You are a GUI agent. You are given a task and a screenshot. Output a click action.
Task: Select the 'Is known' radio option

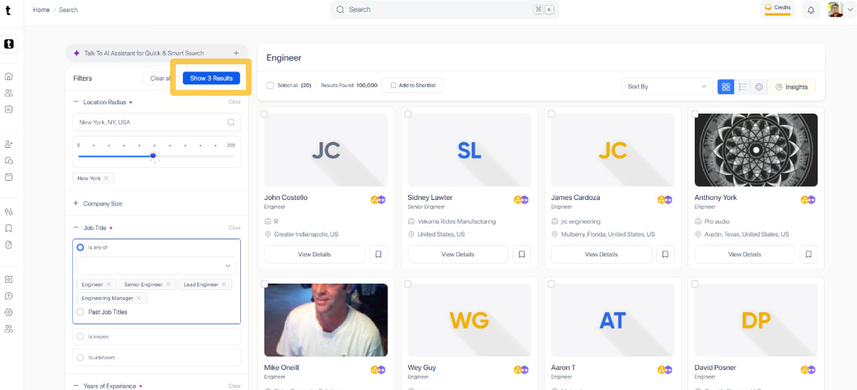(80, 336)
